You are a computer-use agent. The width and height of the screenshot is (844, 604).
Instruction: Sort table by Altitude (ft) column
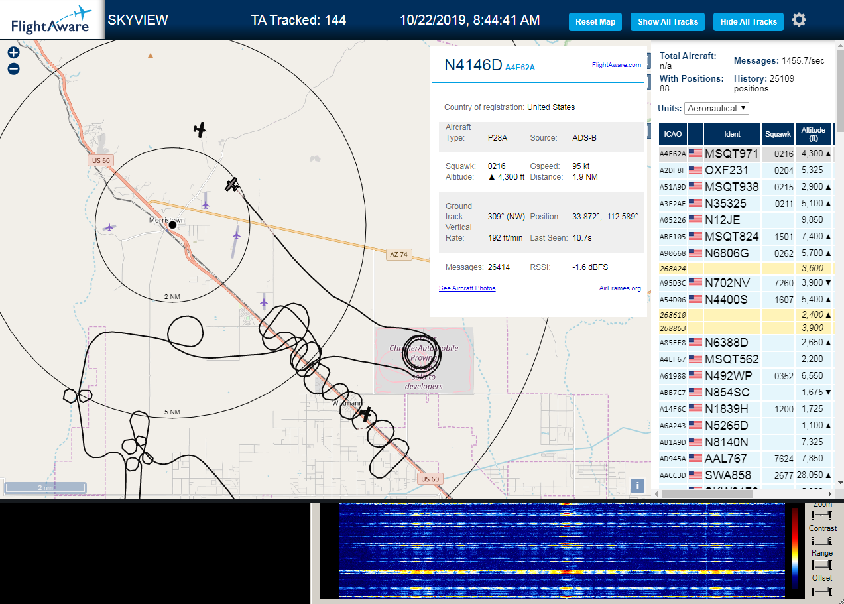point(813,134)
